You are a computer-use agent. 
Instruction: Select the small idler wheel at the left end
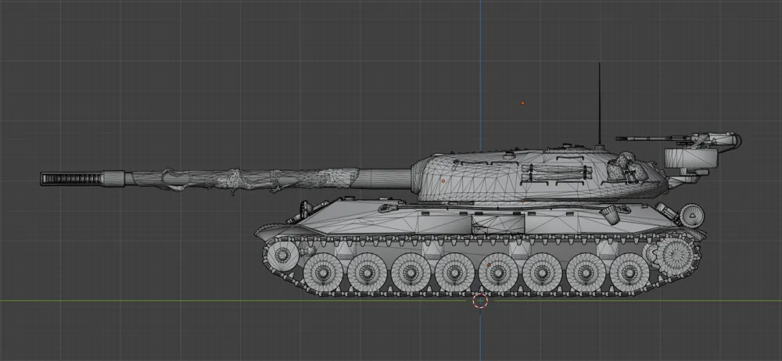pyautogui.click(x=279, y=253)
